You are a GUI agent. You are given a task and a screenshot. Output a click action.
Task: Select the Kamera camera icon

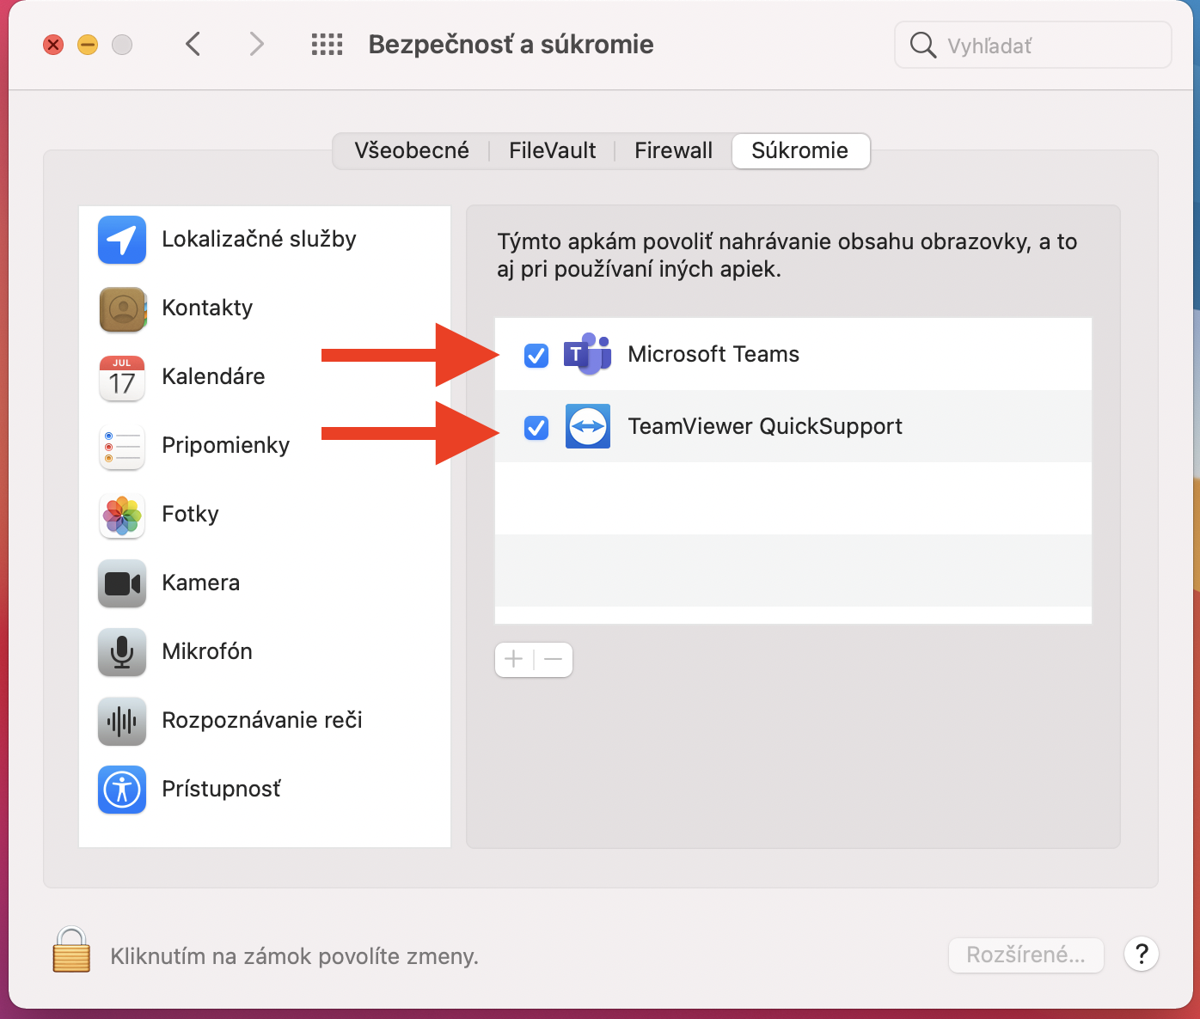point(122,583)
